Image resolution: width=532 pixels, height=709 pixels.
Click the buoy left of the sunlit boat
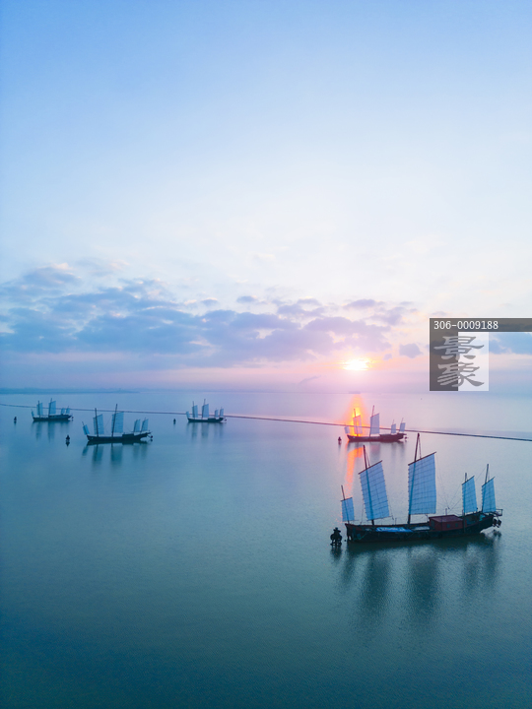[x=340, y=439]
